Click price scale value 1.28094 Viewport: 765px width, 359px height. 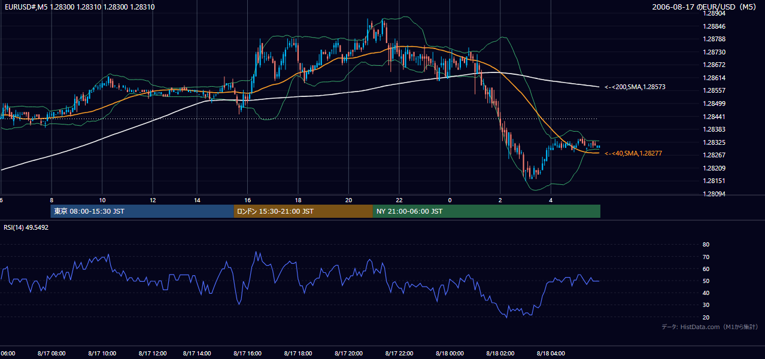click(714, 194)
